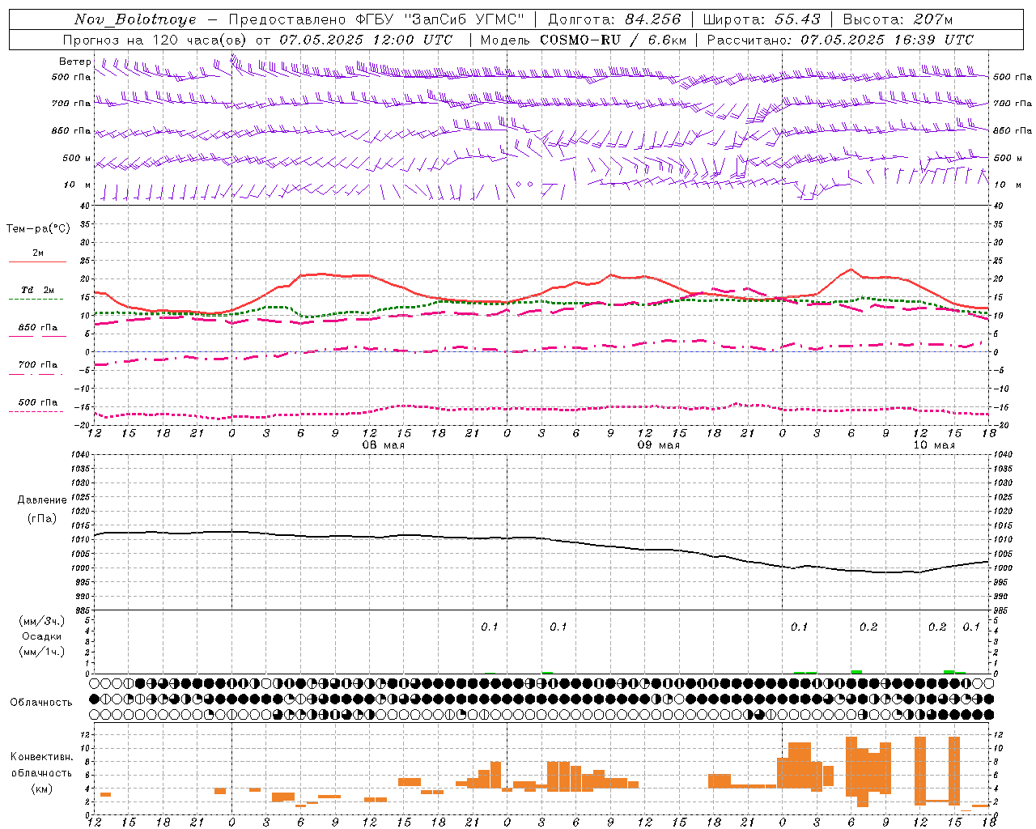The height and width of the screenshot is (829, 1036).
Task: Click the Td 2м legend label
Action: (x=38, y=290)
